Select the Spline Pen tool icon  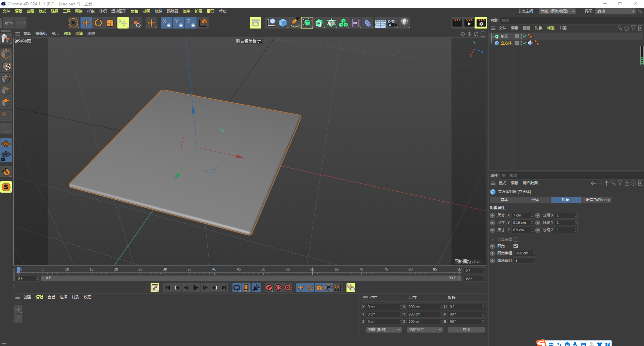(295, 22)
